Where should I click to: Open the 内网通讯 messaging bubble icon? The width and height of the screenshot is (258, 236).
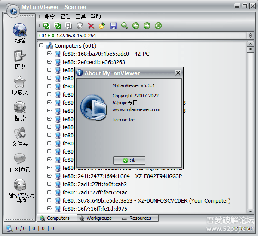tap(20, 159)
